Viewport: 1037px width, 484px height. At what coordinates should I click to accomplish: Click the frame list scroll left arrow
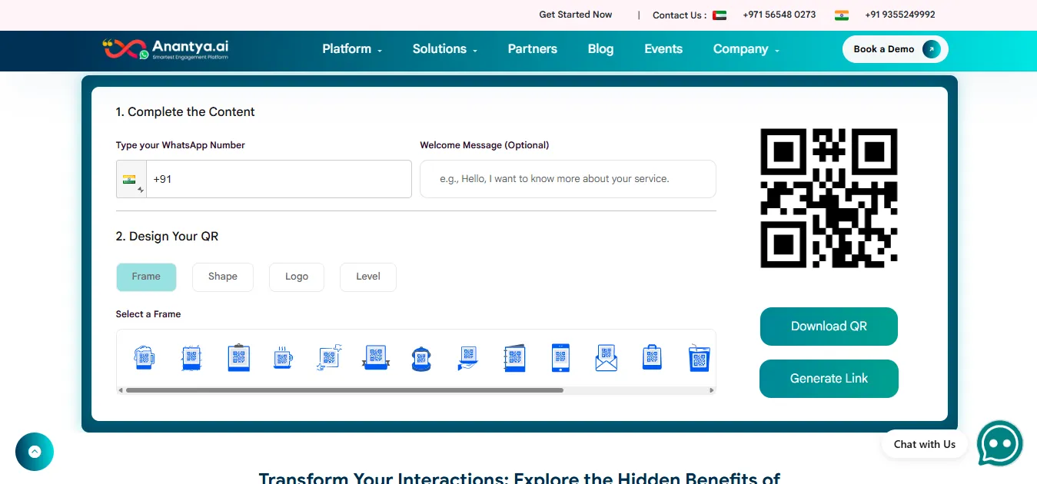(120, 390)
